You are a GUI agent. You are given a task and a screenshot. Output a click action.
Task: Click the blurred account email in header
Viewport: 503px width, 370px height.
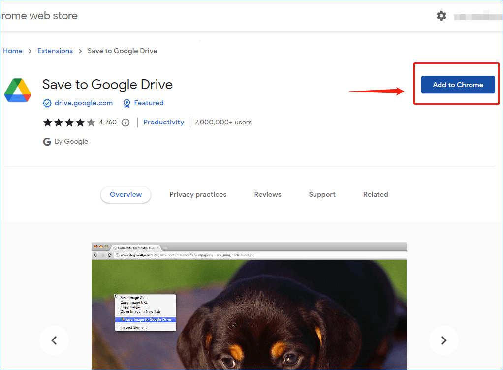(478, 16)
